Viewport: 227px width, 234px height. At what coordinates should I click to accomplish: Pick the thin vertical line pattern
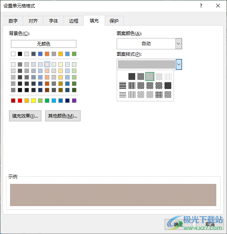[132, 95]
